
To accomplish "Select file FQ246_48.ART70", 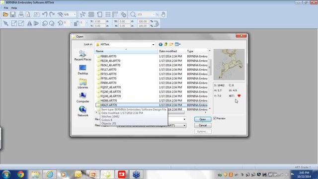I will (x=110, y=96).
